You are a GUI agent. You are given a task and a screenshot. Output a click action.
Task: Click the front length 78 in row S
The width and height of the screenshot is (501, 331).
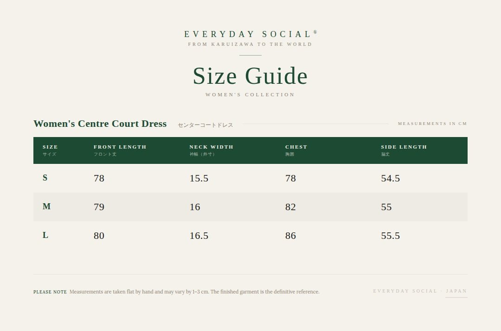99,178
